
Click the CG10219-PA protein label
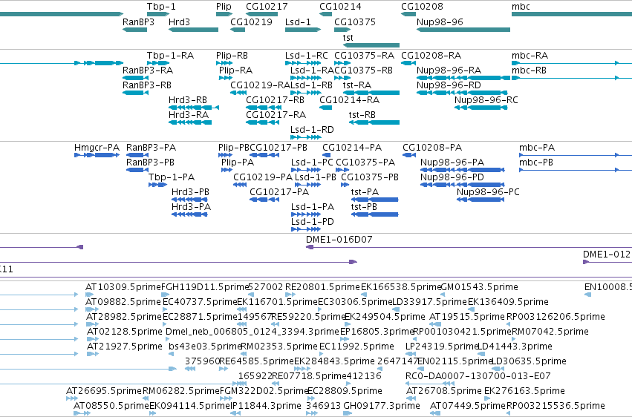(x=263, y=177)
